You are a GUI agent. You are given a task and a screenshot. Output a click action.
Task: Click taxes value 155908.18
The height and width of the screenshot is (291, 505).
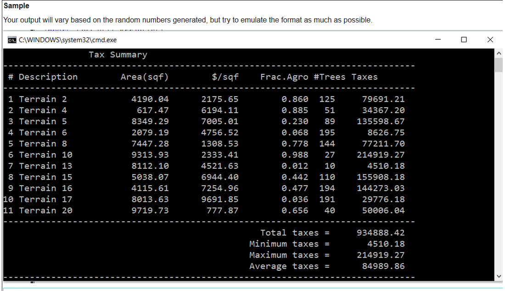pyautogui.click(x=381, y=177)
